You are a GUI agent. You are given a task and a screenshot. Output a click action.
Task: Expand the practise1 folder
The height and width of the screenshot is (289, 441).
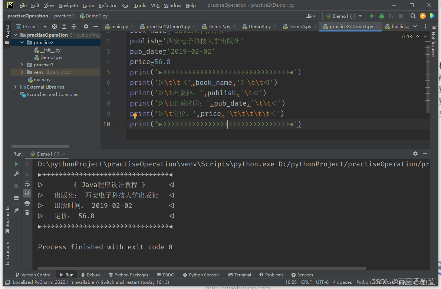(x=22, y=64)
